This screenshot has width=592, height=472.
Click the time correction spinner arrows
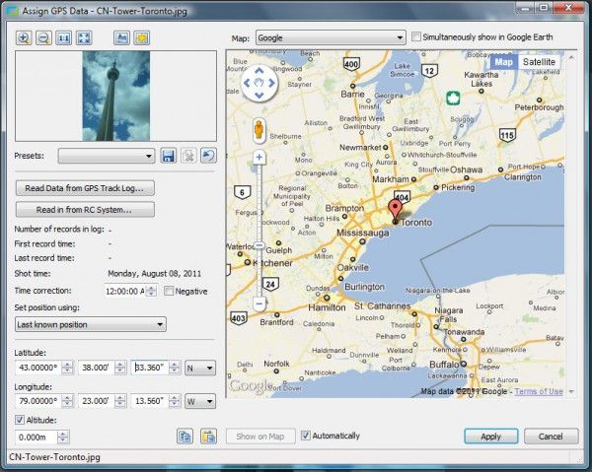pyautogui.click(x=151, y=291)
